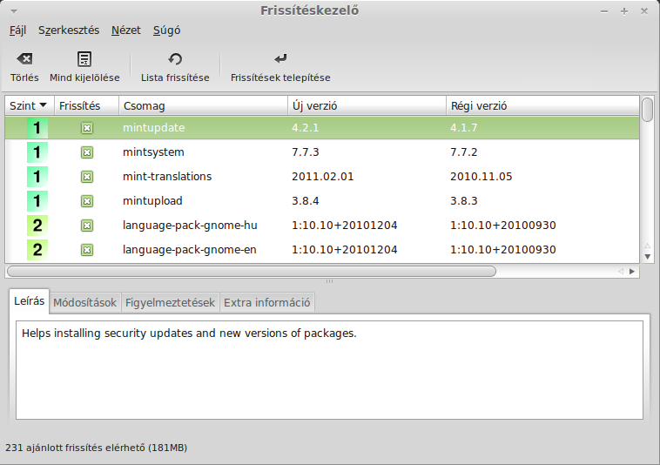Sort by the Régi verzió column header

tap(542, 105)
